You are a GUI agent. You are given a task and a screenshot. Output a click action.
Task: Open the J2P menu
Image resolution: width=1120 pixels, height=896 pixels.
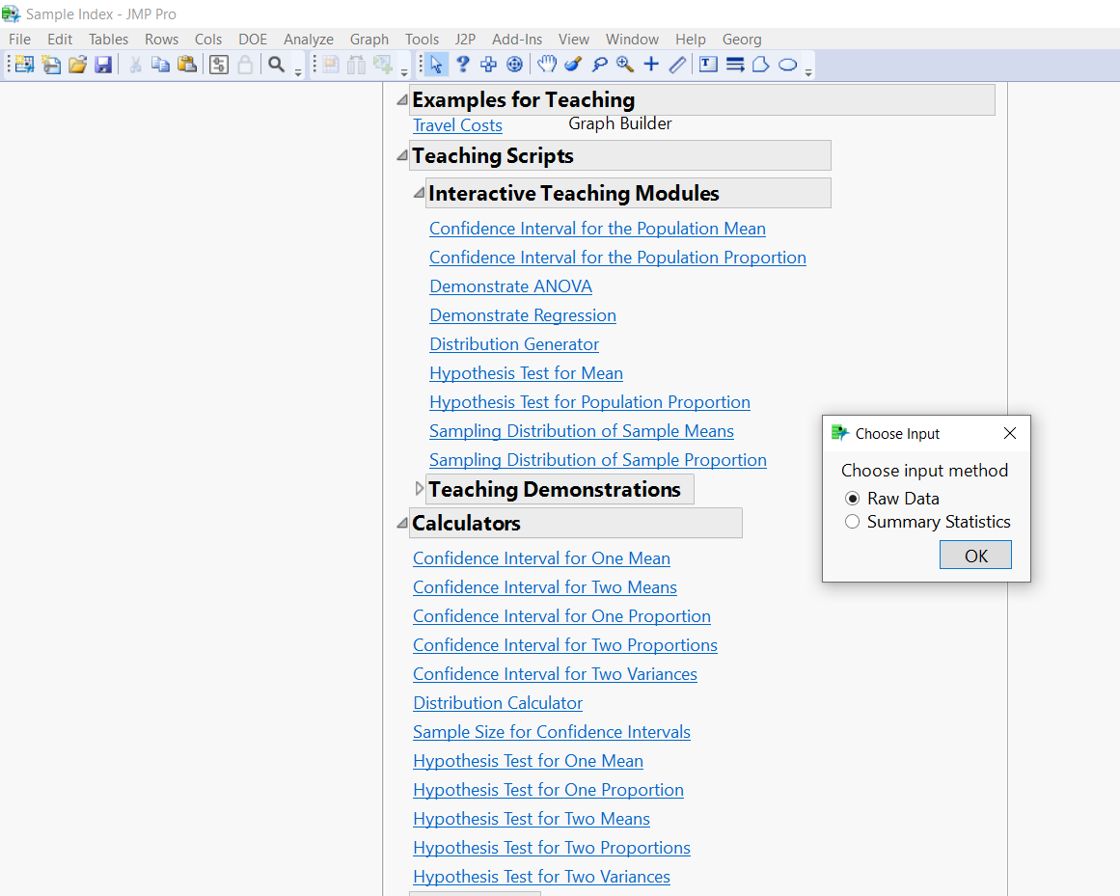tap(465, 40)
